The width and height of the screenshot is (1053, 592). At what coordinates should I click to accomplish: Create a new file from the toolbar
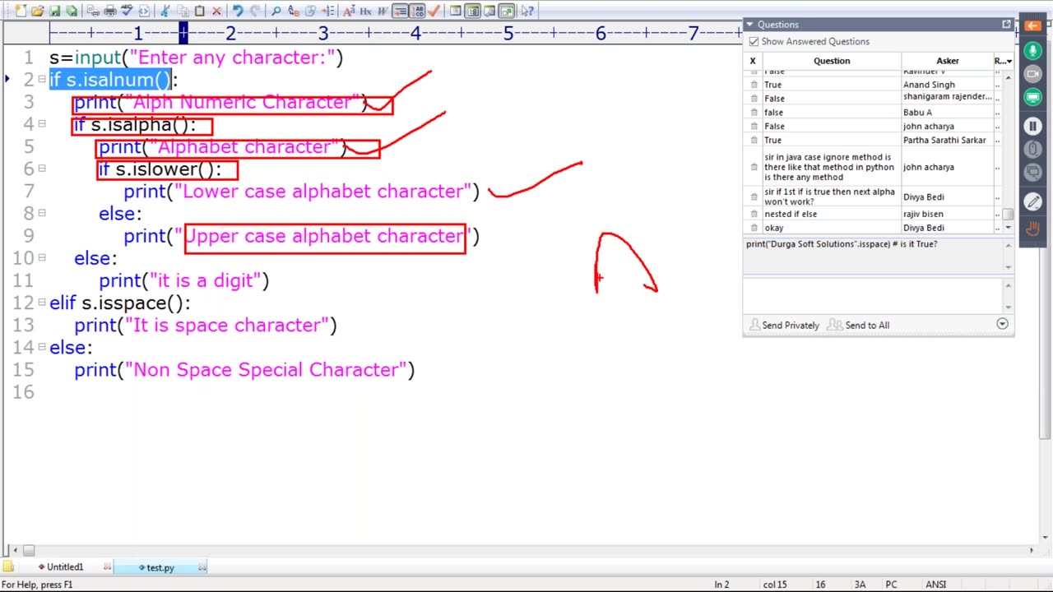click(20, 11)
